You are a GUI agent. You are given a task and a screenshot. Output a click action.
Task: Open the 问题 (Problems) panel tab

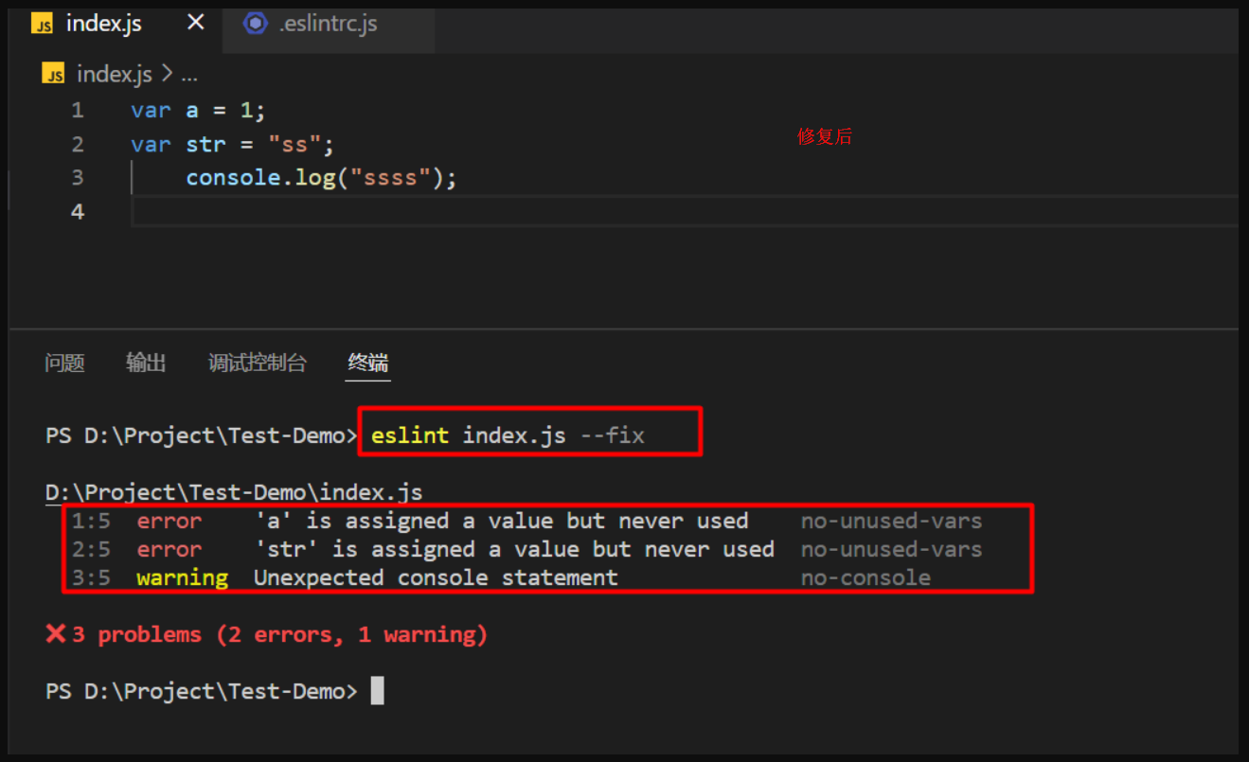click(64, 363)
